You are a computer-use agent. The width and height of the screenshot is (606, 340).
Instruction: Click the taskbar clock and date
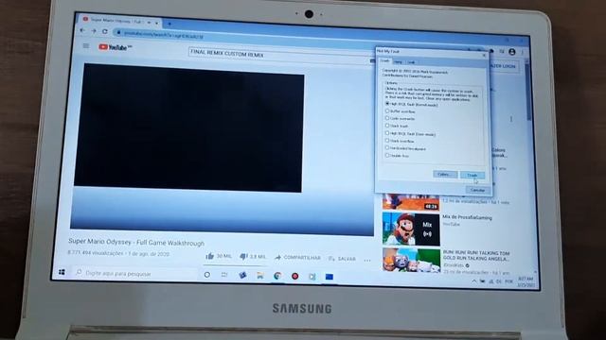tap(526, 281)
